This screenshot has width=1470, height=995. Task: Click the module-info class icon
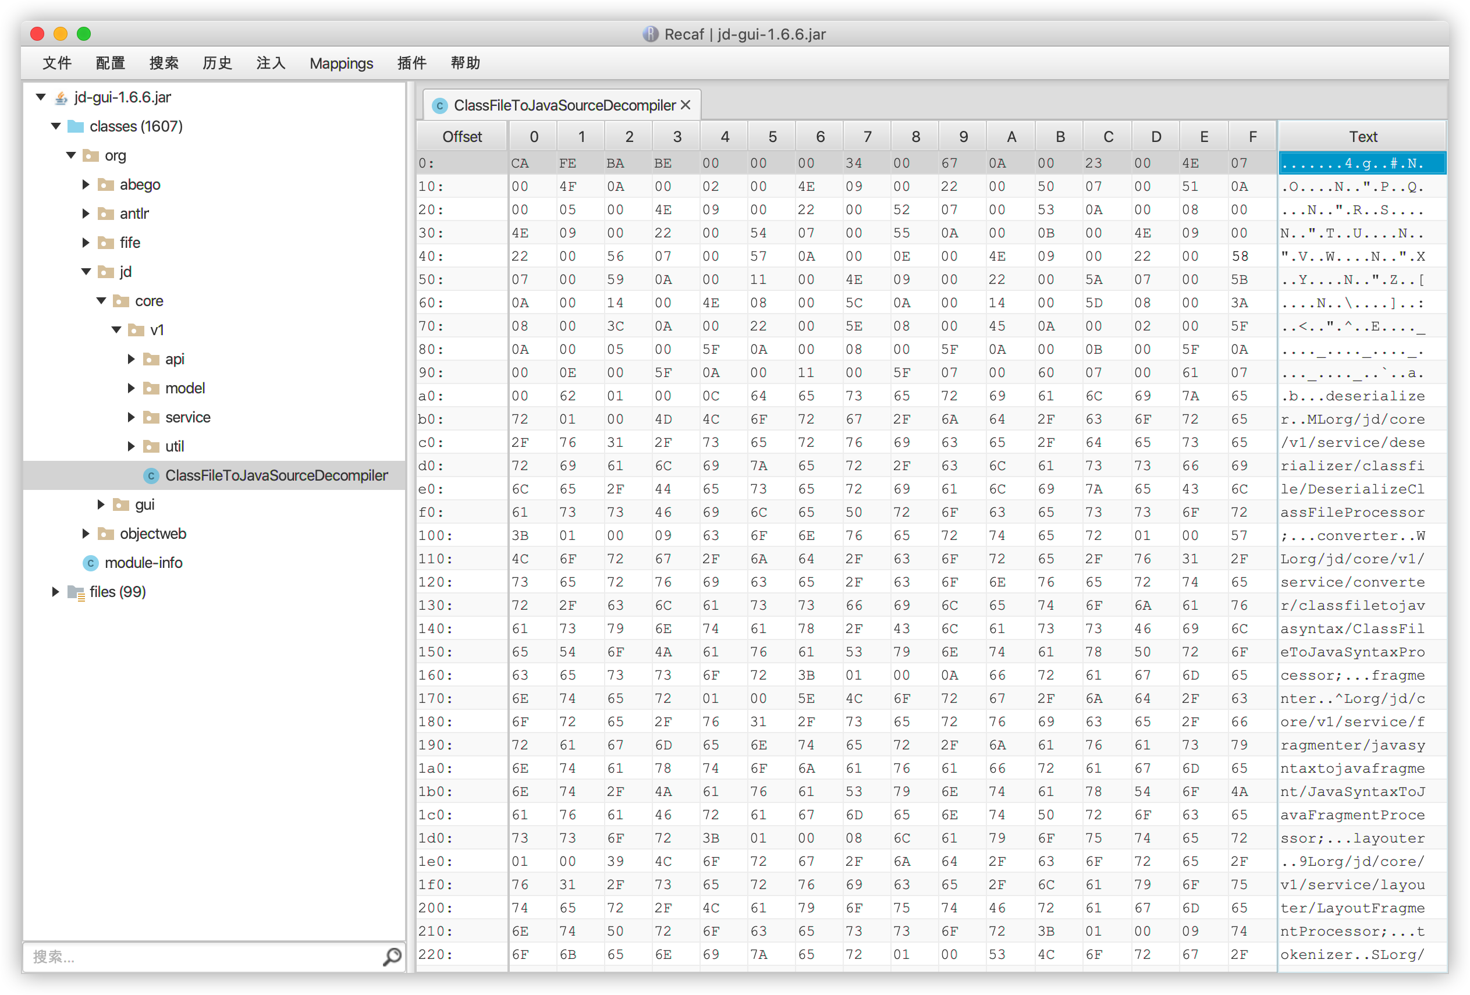90,563
